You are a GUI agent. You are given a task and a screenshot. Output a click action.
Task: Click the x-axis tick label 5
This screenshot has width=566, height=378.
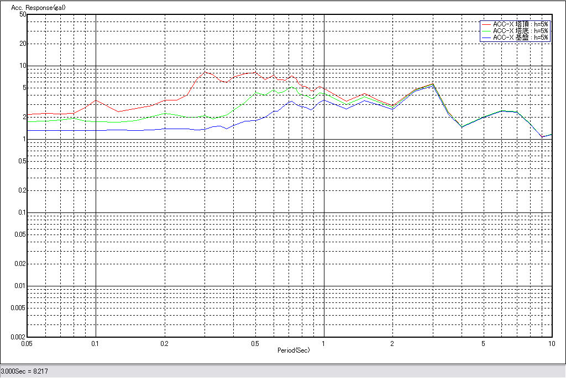tap(483, 344)
